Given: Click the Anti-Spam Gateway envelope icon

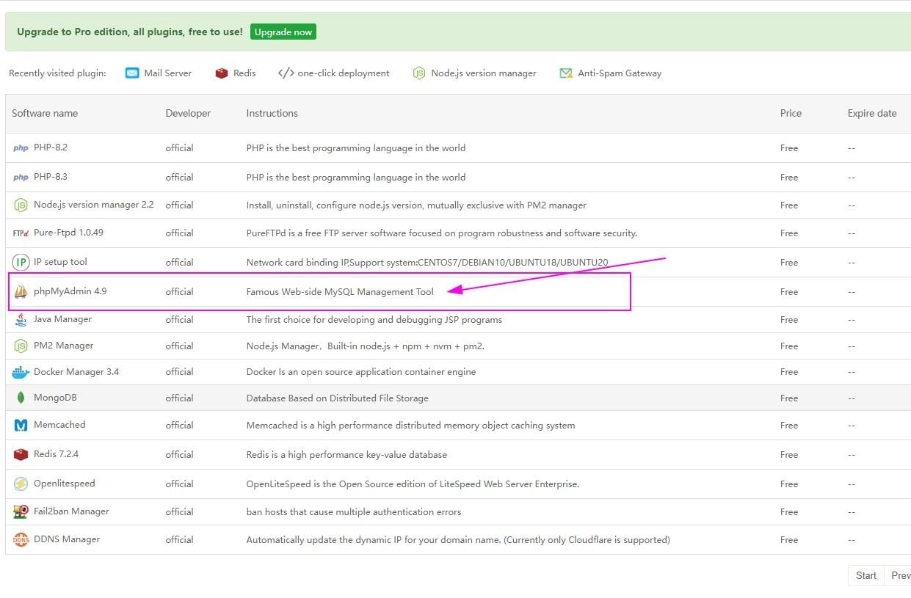Looking at the screenshot, I should (x=566, y=73).
